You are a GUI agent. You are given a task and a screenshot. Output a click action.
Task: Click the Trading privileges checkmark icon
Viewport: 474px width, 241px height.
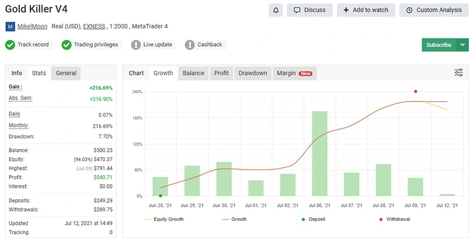coord(67,45)
